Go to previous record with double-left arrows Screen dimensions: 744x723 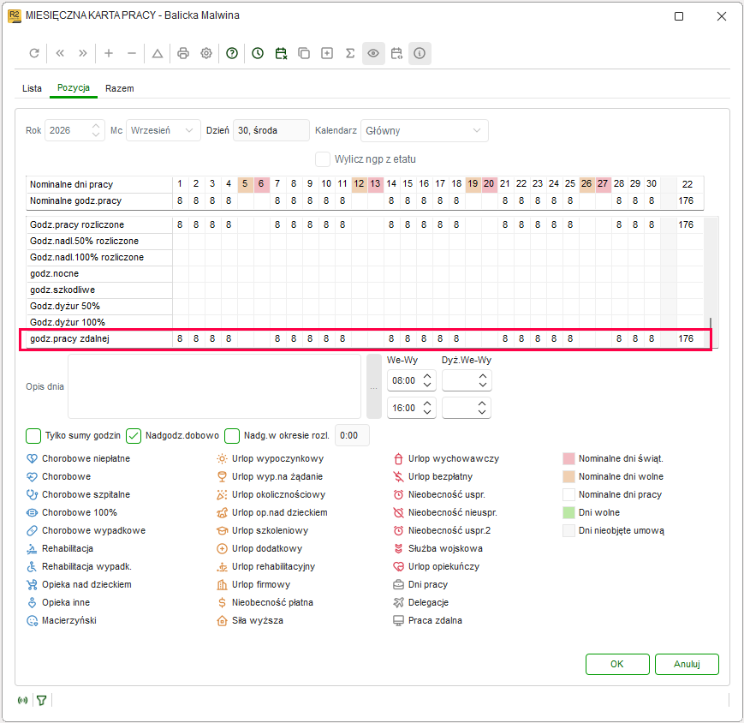(60, 53)
